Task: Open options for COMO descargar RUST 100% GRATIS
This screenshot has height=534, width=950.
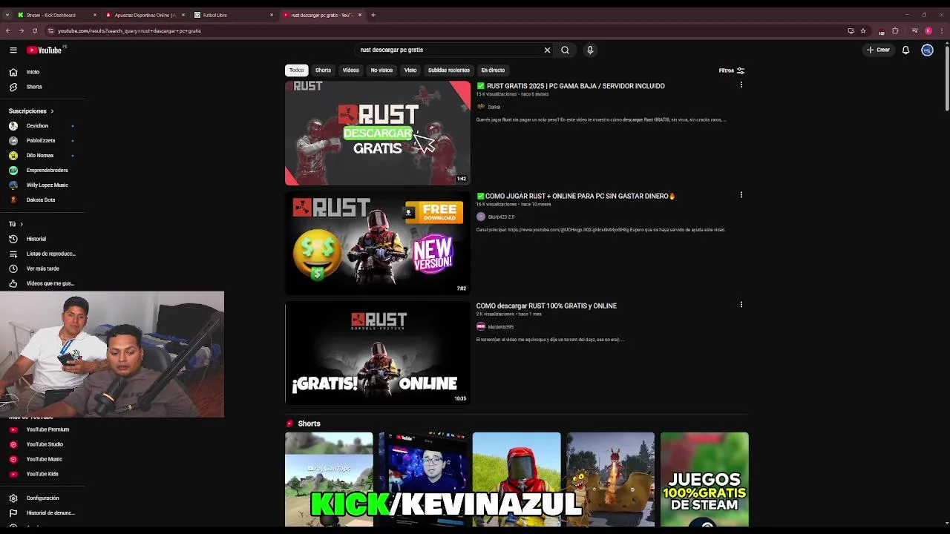Action: [741, 305]
